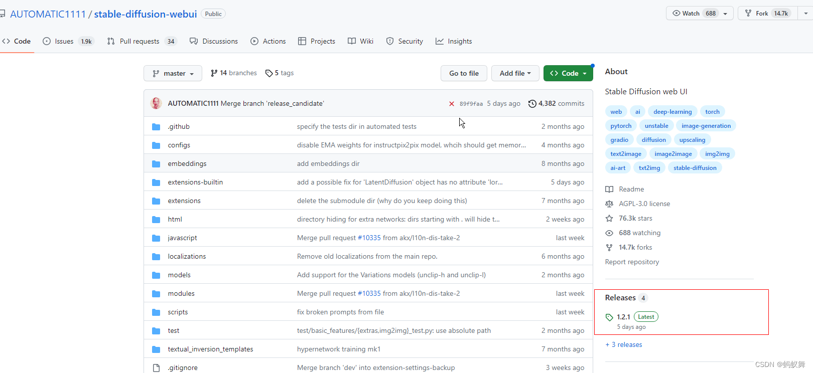Click the commits history clock icon

pos(532,104)
